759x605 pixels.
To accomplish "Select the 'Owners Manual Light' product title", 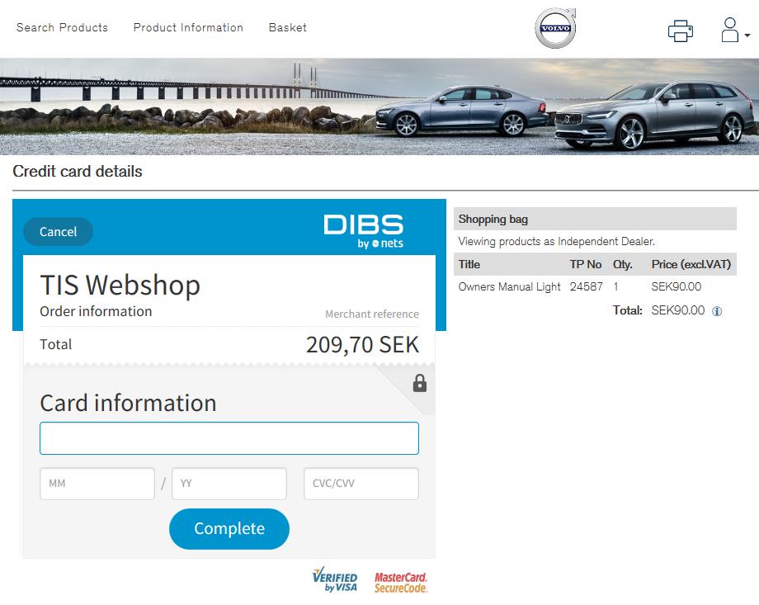I will 509,286.
